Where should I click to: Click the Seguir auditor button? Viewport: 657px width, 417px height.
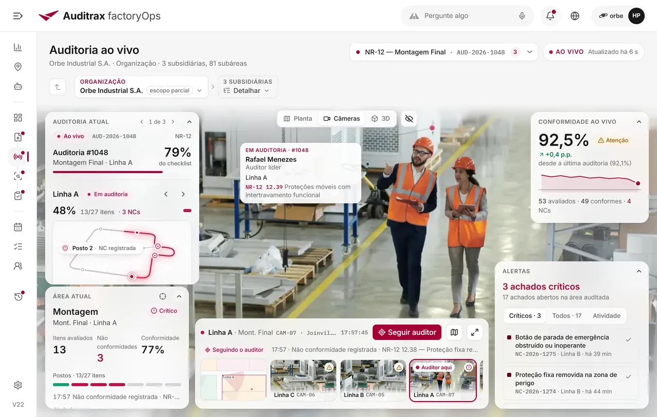point(407,332)
